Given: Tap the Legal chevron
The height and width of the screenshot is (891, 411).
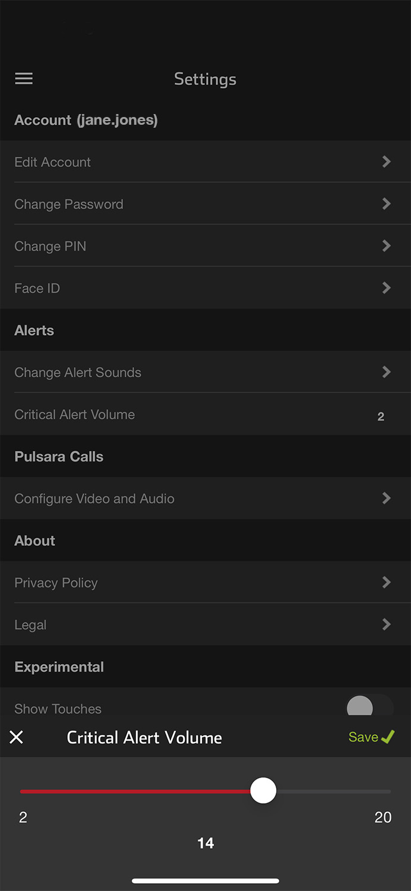Looking at the screenshot, I should (x=386, y=625).
